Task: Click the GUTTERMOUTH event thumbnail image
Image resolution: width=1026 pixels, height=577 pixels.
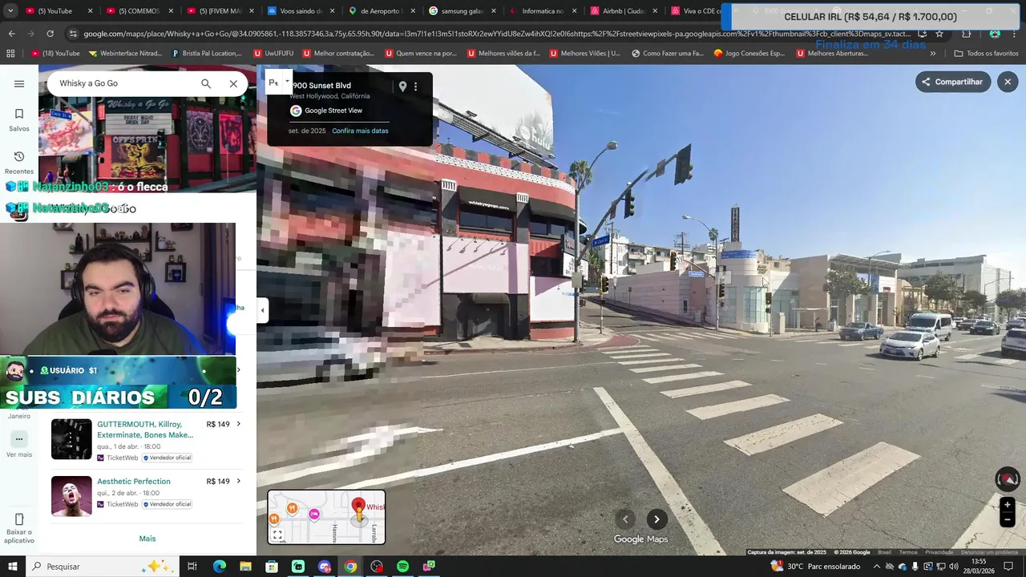Action: [71, 439]
